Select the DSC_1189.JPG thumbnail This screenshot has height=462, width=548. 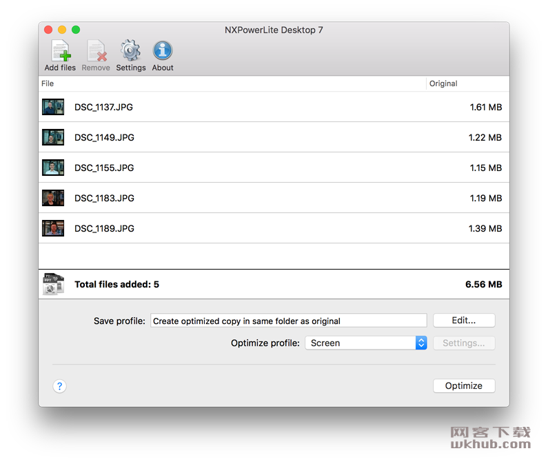tap(53, 228)
